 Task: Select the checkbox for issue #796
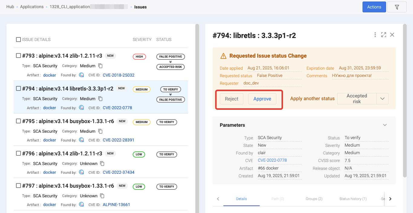point(18,153)
